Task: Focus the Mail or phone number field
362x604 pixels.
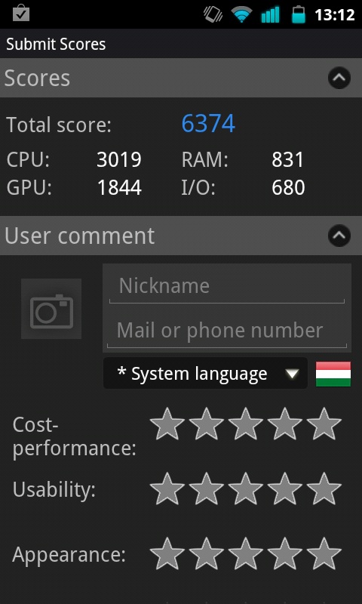Action: (x=227, y=331)
